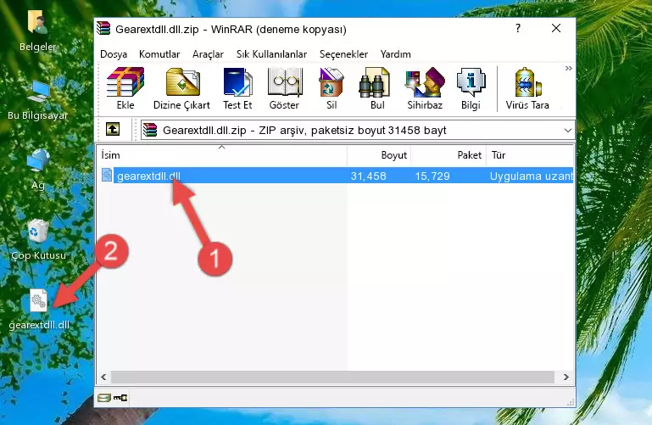This screenshot has height=425, width=652.
Task: Click the Test Et toolbar icon
Action: pos(237,88)
